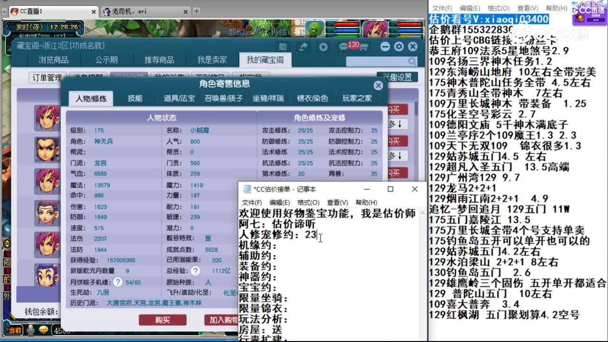Open 格式(O) menu in right Notepad
The width and height of the screenshot is (608, 342).
[498, 8]
